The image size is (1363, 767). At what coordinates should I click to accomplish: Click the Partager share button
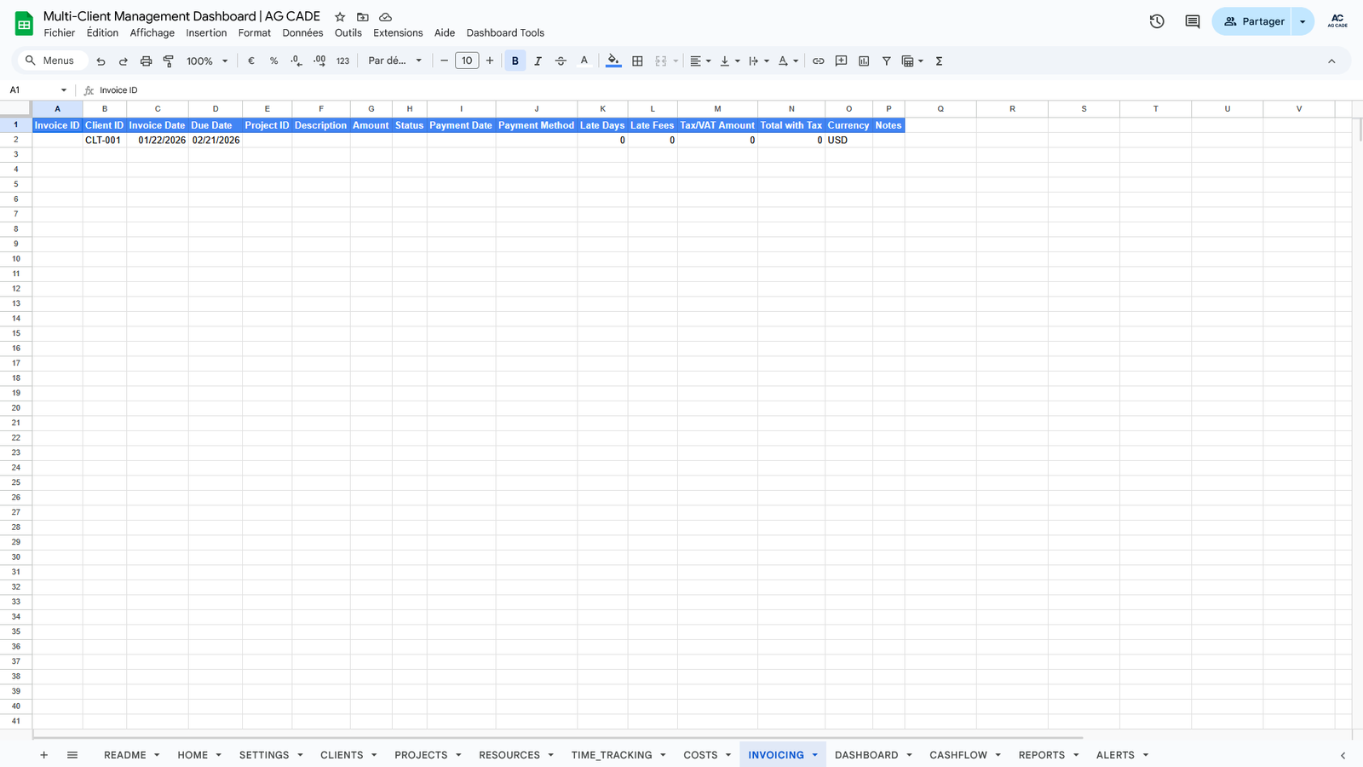[x=1252, y=21]
